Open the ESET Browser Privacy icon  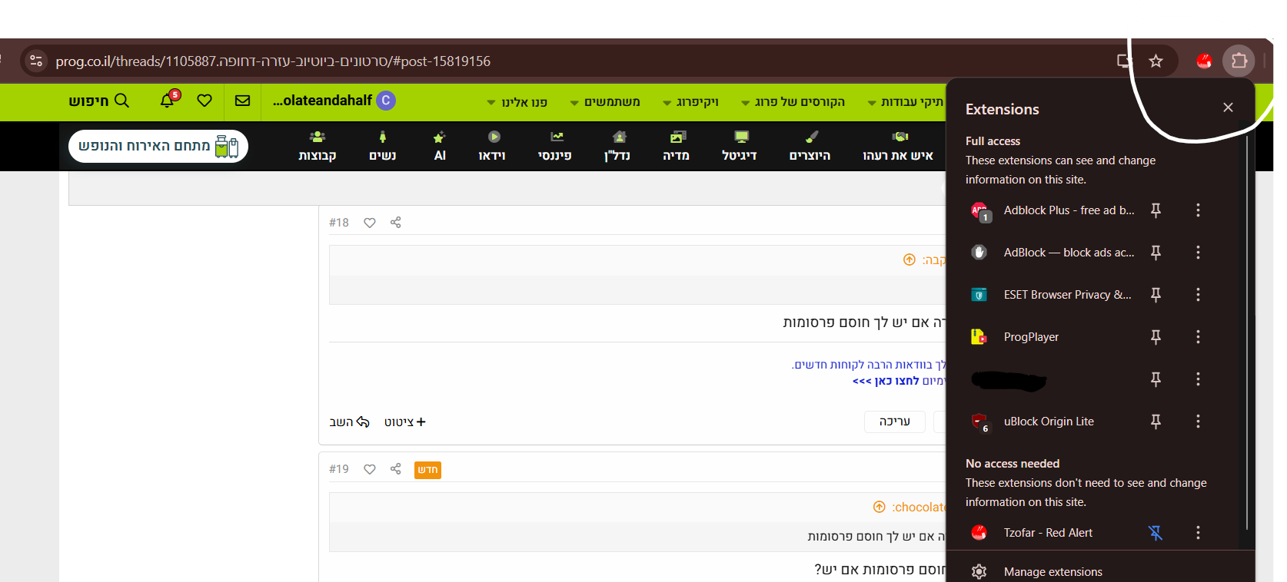coord(979,295)
